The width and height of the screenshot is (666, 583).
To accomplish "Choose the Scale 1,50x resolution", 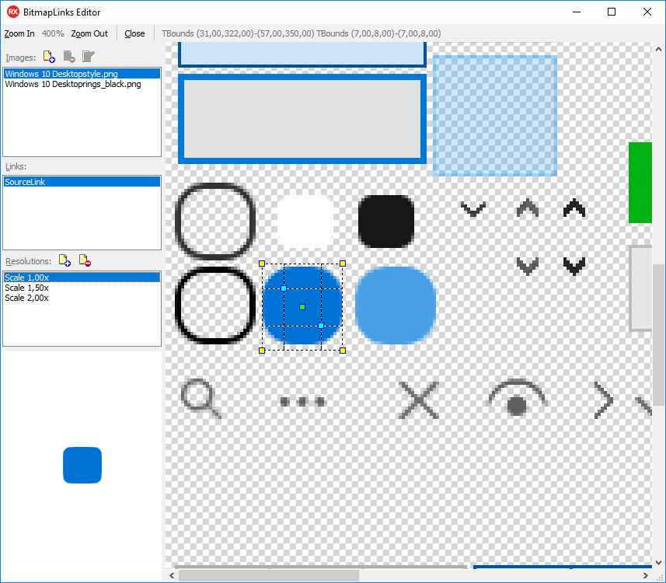I will tap(82, 288).
